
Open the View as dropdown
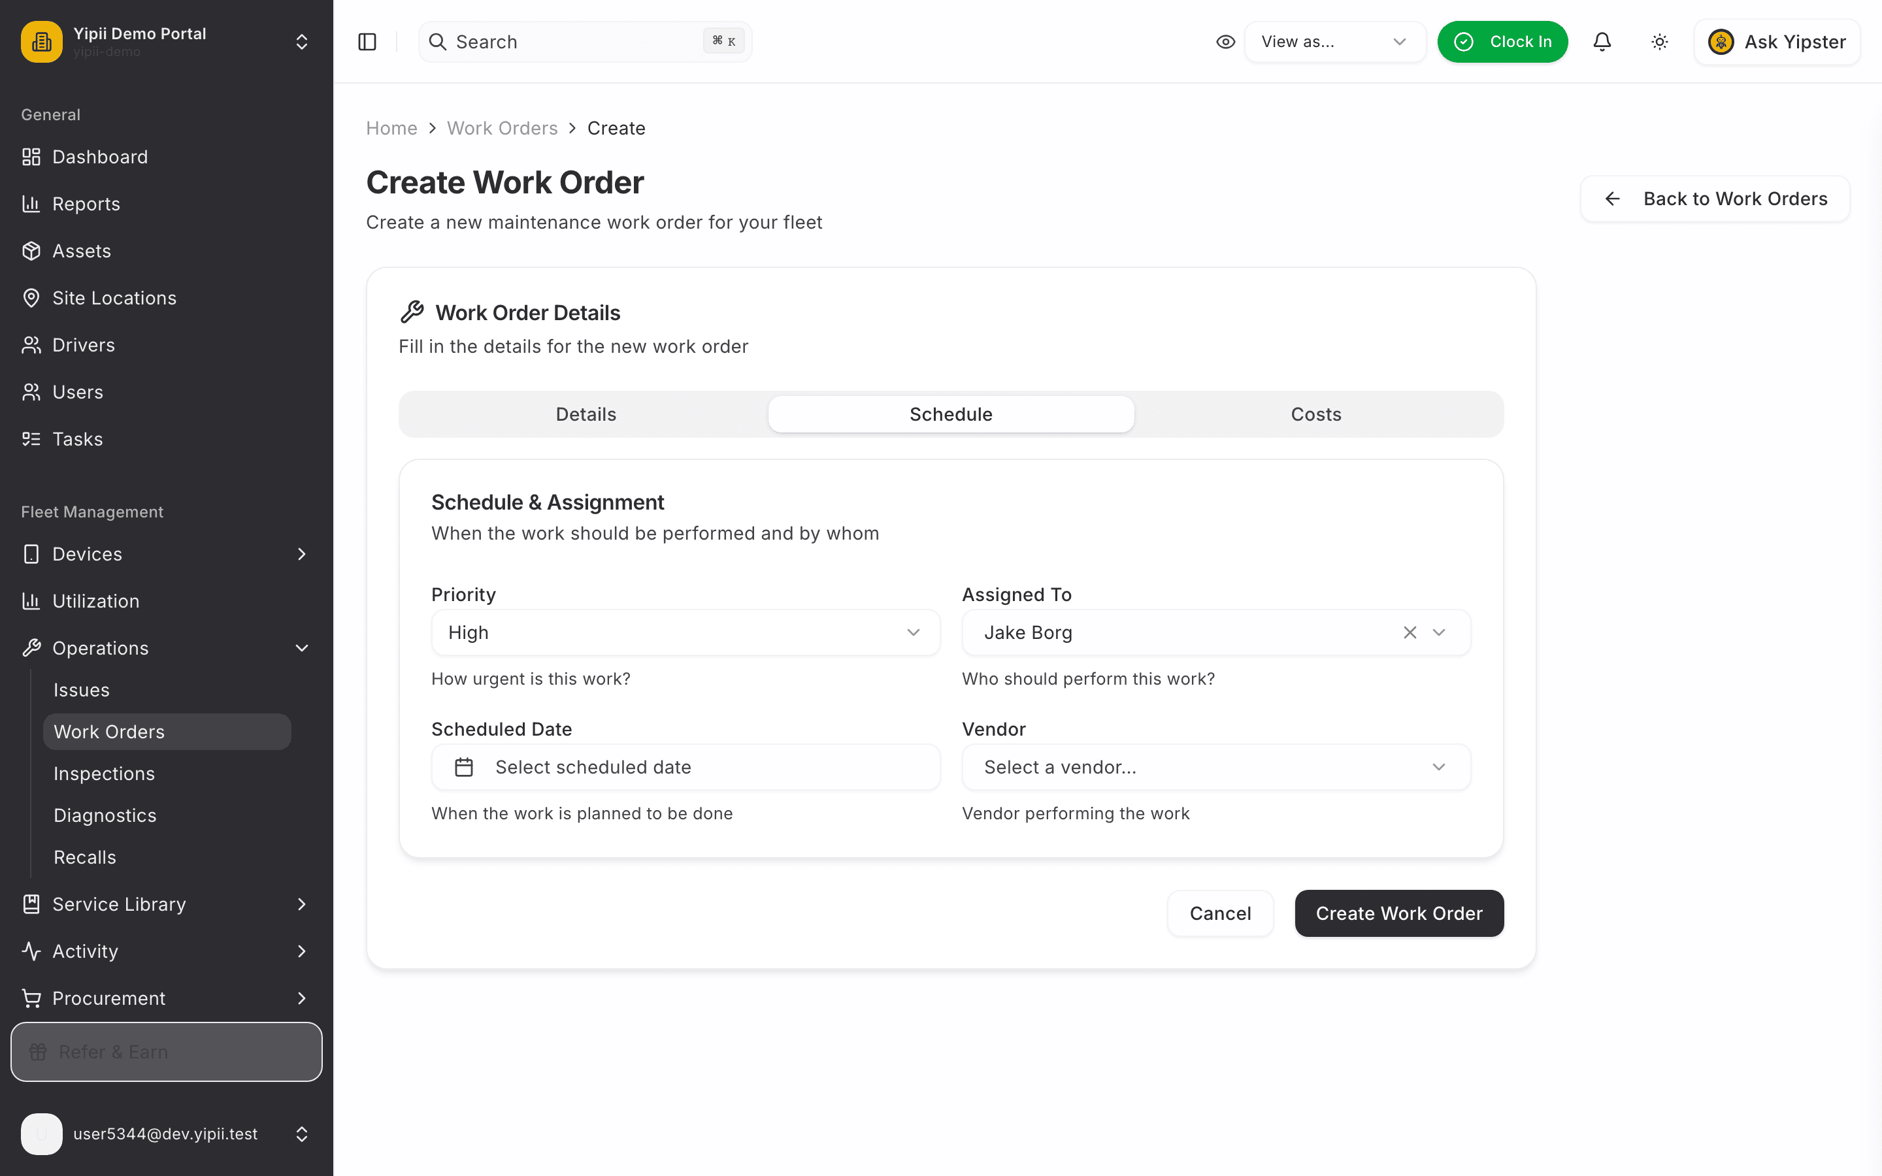pos(1334,42)
